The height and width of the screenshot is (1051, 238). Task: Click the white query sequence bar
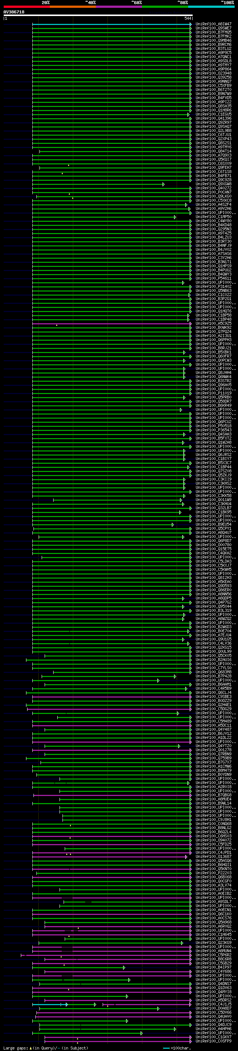(98, 15)
